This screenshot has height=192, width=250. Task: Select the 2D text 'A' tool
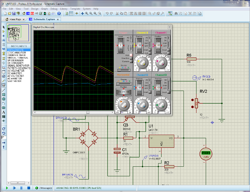tap(4, 112)
